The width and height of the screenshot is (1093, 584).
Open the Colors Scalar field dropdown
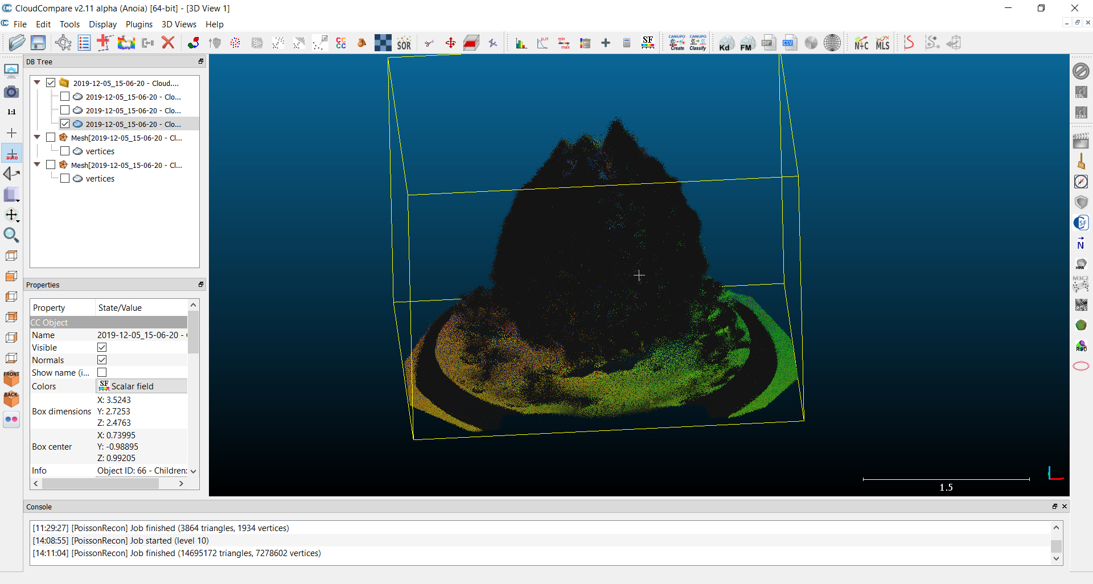point(141,386)
